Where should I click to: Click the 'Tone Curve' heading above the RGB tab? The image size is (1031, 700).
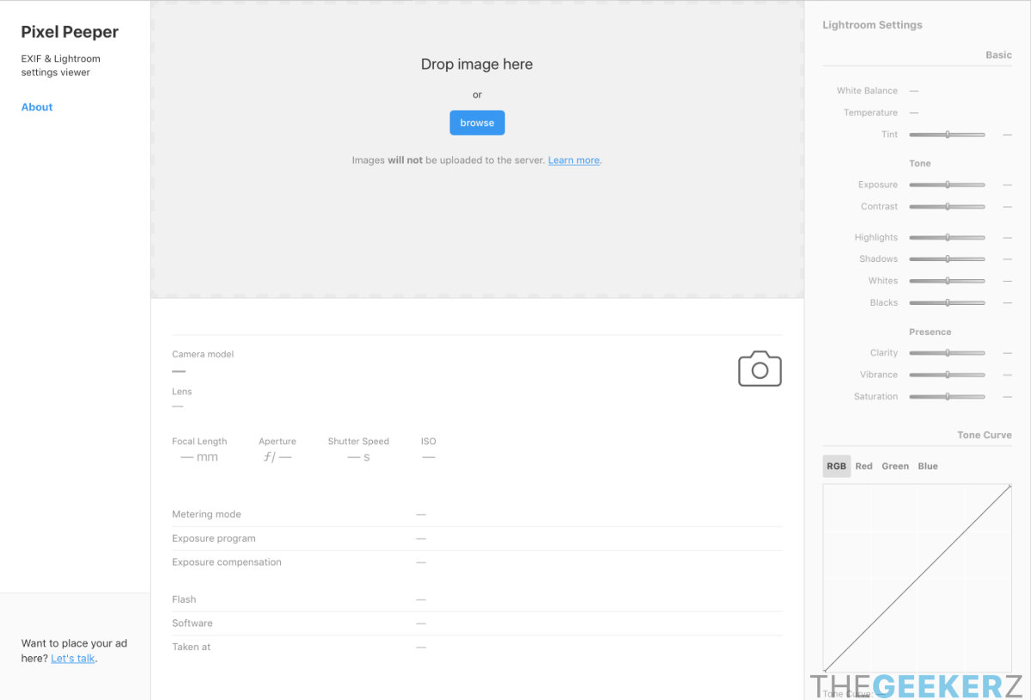coord(985,435)
